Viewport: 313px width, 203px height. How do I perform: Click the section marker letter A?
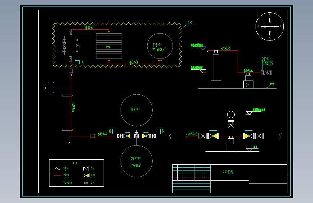click(x=83, y=62)
